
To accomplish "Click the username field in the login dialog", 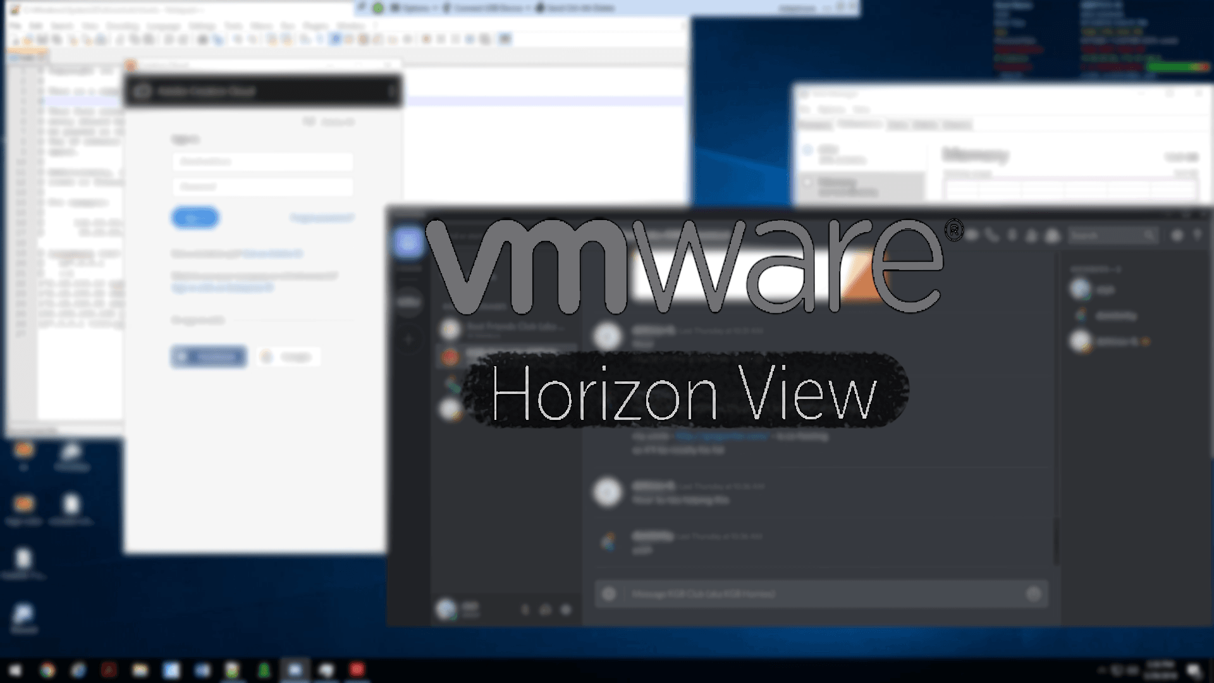I will [263, 161].
